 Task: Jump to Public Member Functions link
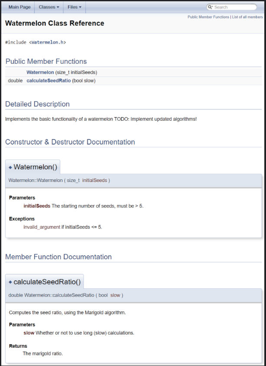pos(208,17)
